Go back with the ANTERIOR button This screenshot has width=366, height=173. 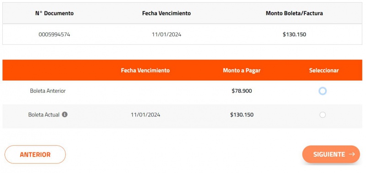(x=35, y=154)
